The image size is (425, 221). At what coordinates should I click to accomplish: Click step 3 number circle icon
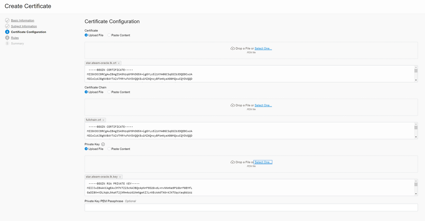(7, 32)
